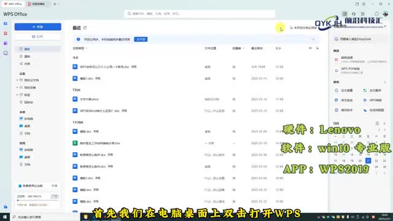Click the headset support icon in header
The image size is (393, 221).
coord(354,14)
